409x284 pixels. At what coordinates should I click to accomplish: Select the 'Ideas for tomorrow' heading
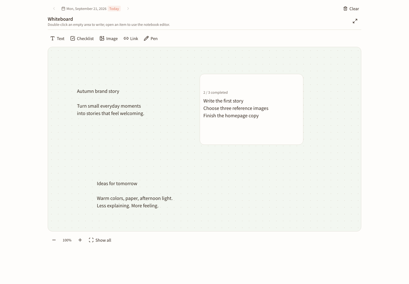click(x=117, y=183)
